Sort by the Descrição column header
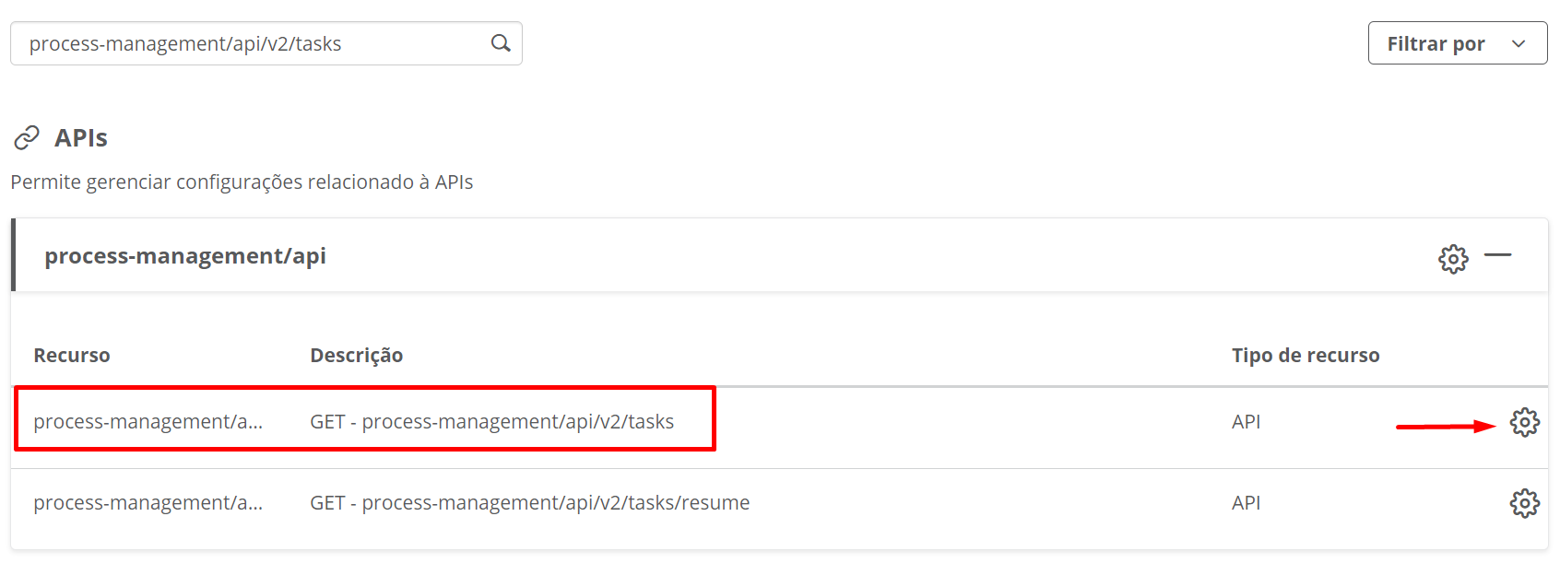 356,356
